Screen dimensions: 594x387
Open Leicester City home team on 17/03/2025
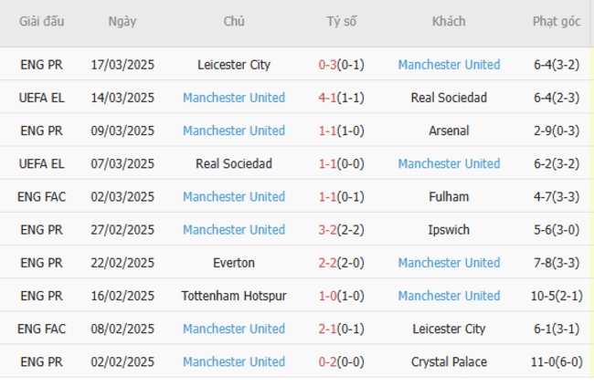[234, 65]
